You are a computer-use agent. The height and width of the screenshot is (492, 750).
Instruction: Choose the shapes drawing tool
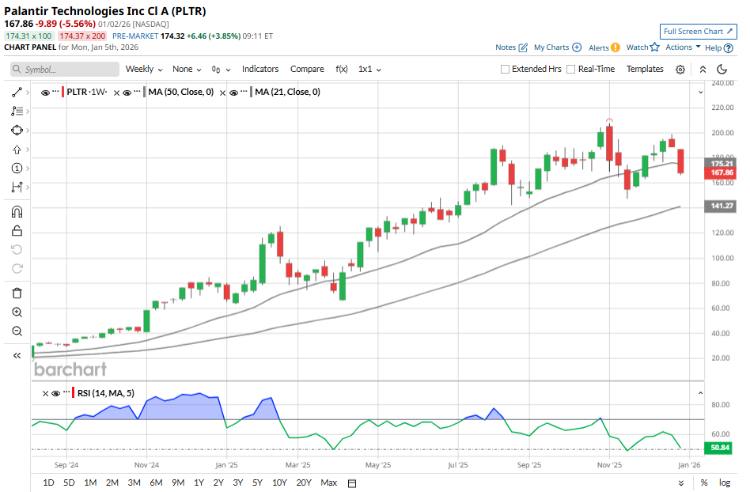pos(17,130)
